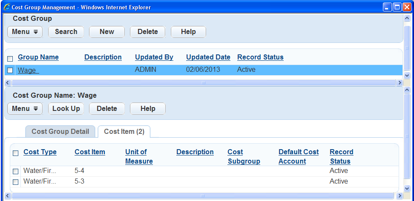
Task: Select the Cost Item (2) tab
Action: click(124, 132)
